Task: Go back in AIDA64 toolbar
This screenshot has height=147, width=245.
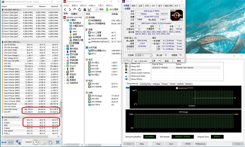Action: [65, 9]
